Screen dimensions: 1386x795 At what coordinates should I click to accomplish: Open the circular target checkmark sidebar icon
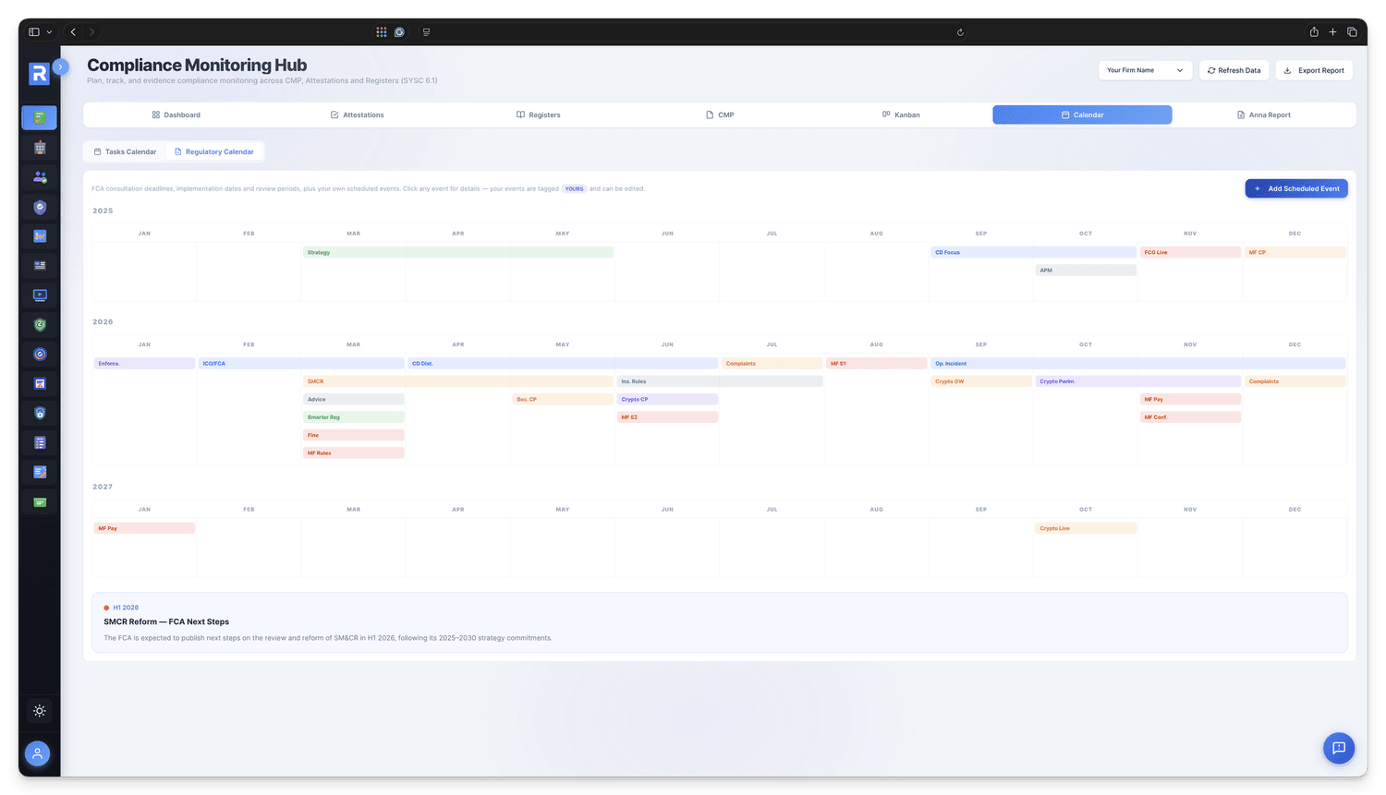tap(40, 355)
